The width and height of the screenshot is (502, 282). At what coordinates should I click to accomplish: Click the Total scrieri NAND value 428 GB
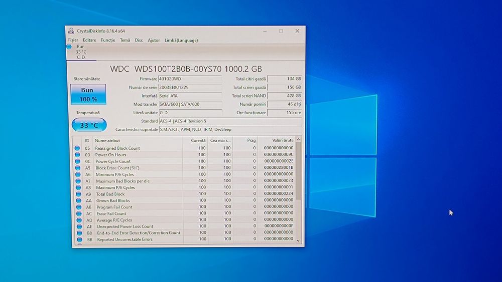pos(285,96)
